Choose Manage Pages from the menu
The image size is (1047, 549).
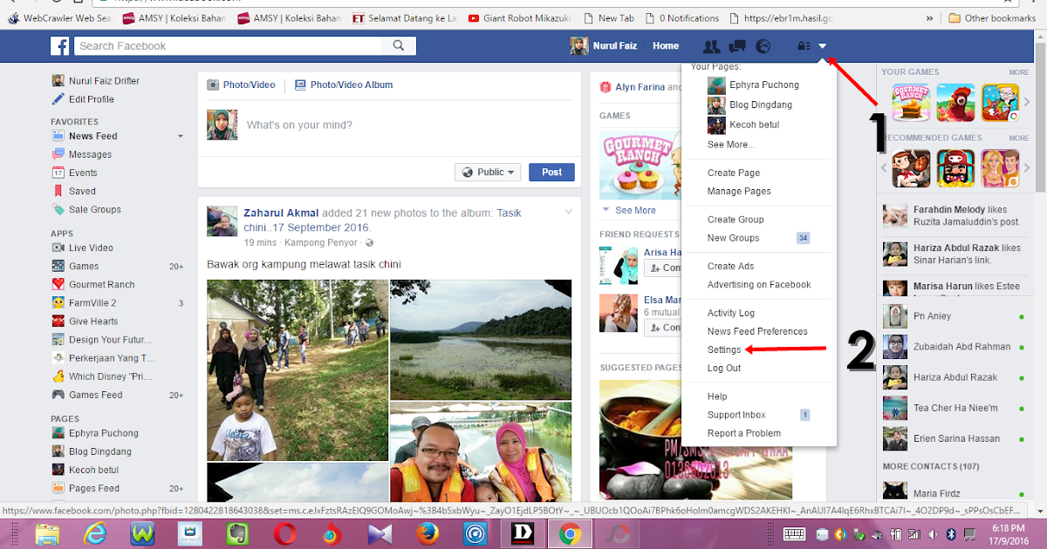739,191
